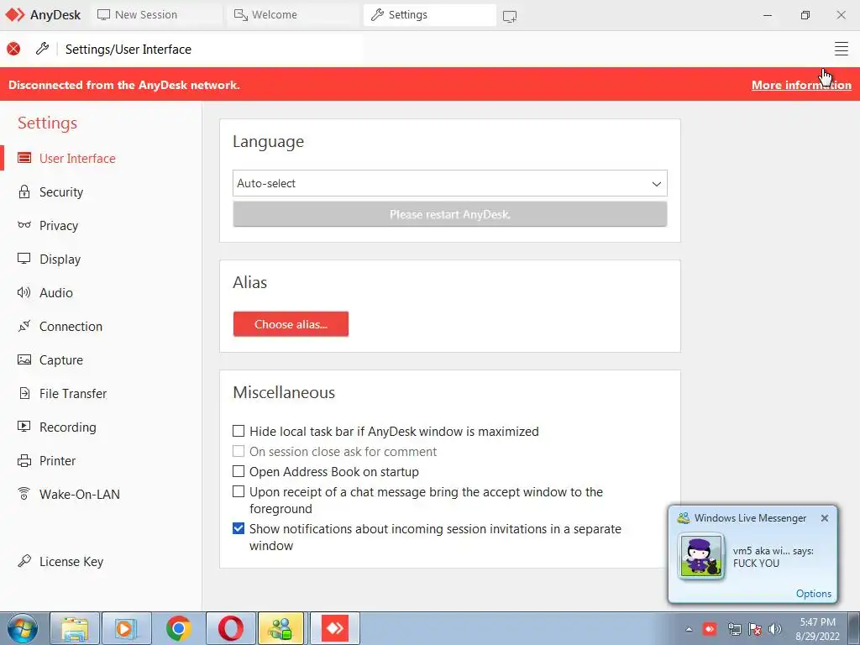
Task: Launch Windows Media Player from taskbar
Action: (x=126, y=629)
